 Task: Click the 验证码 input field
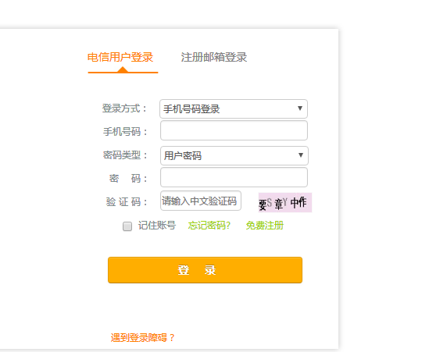point(201,201)
